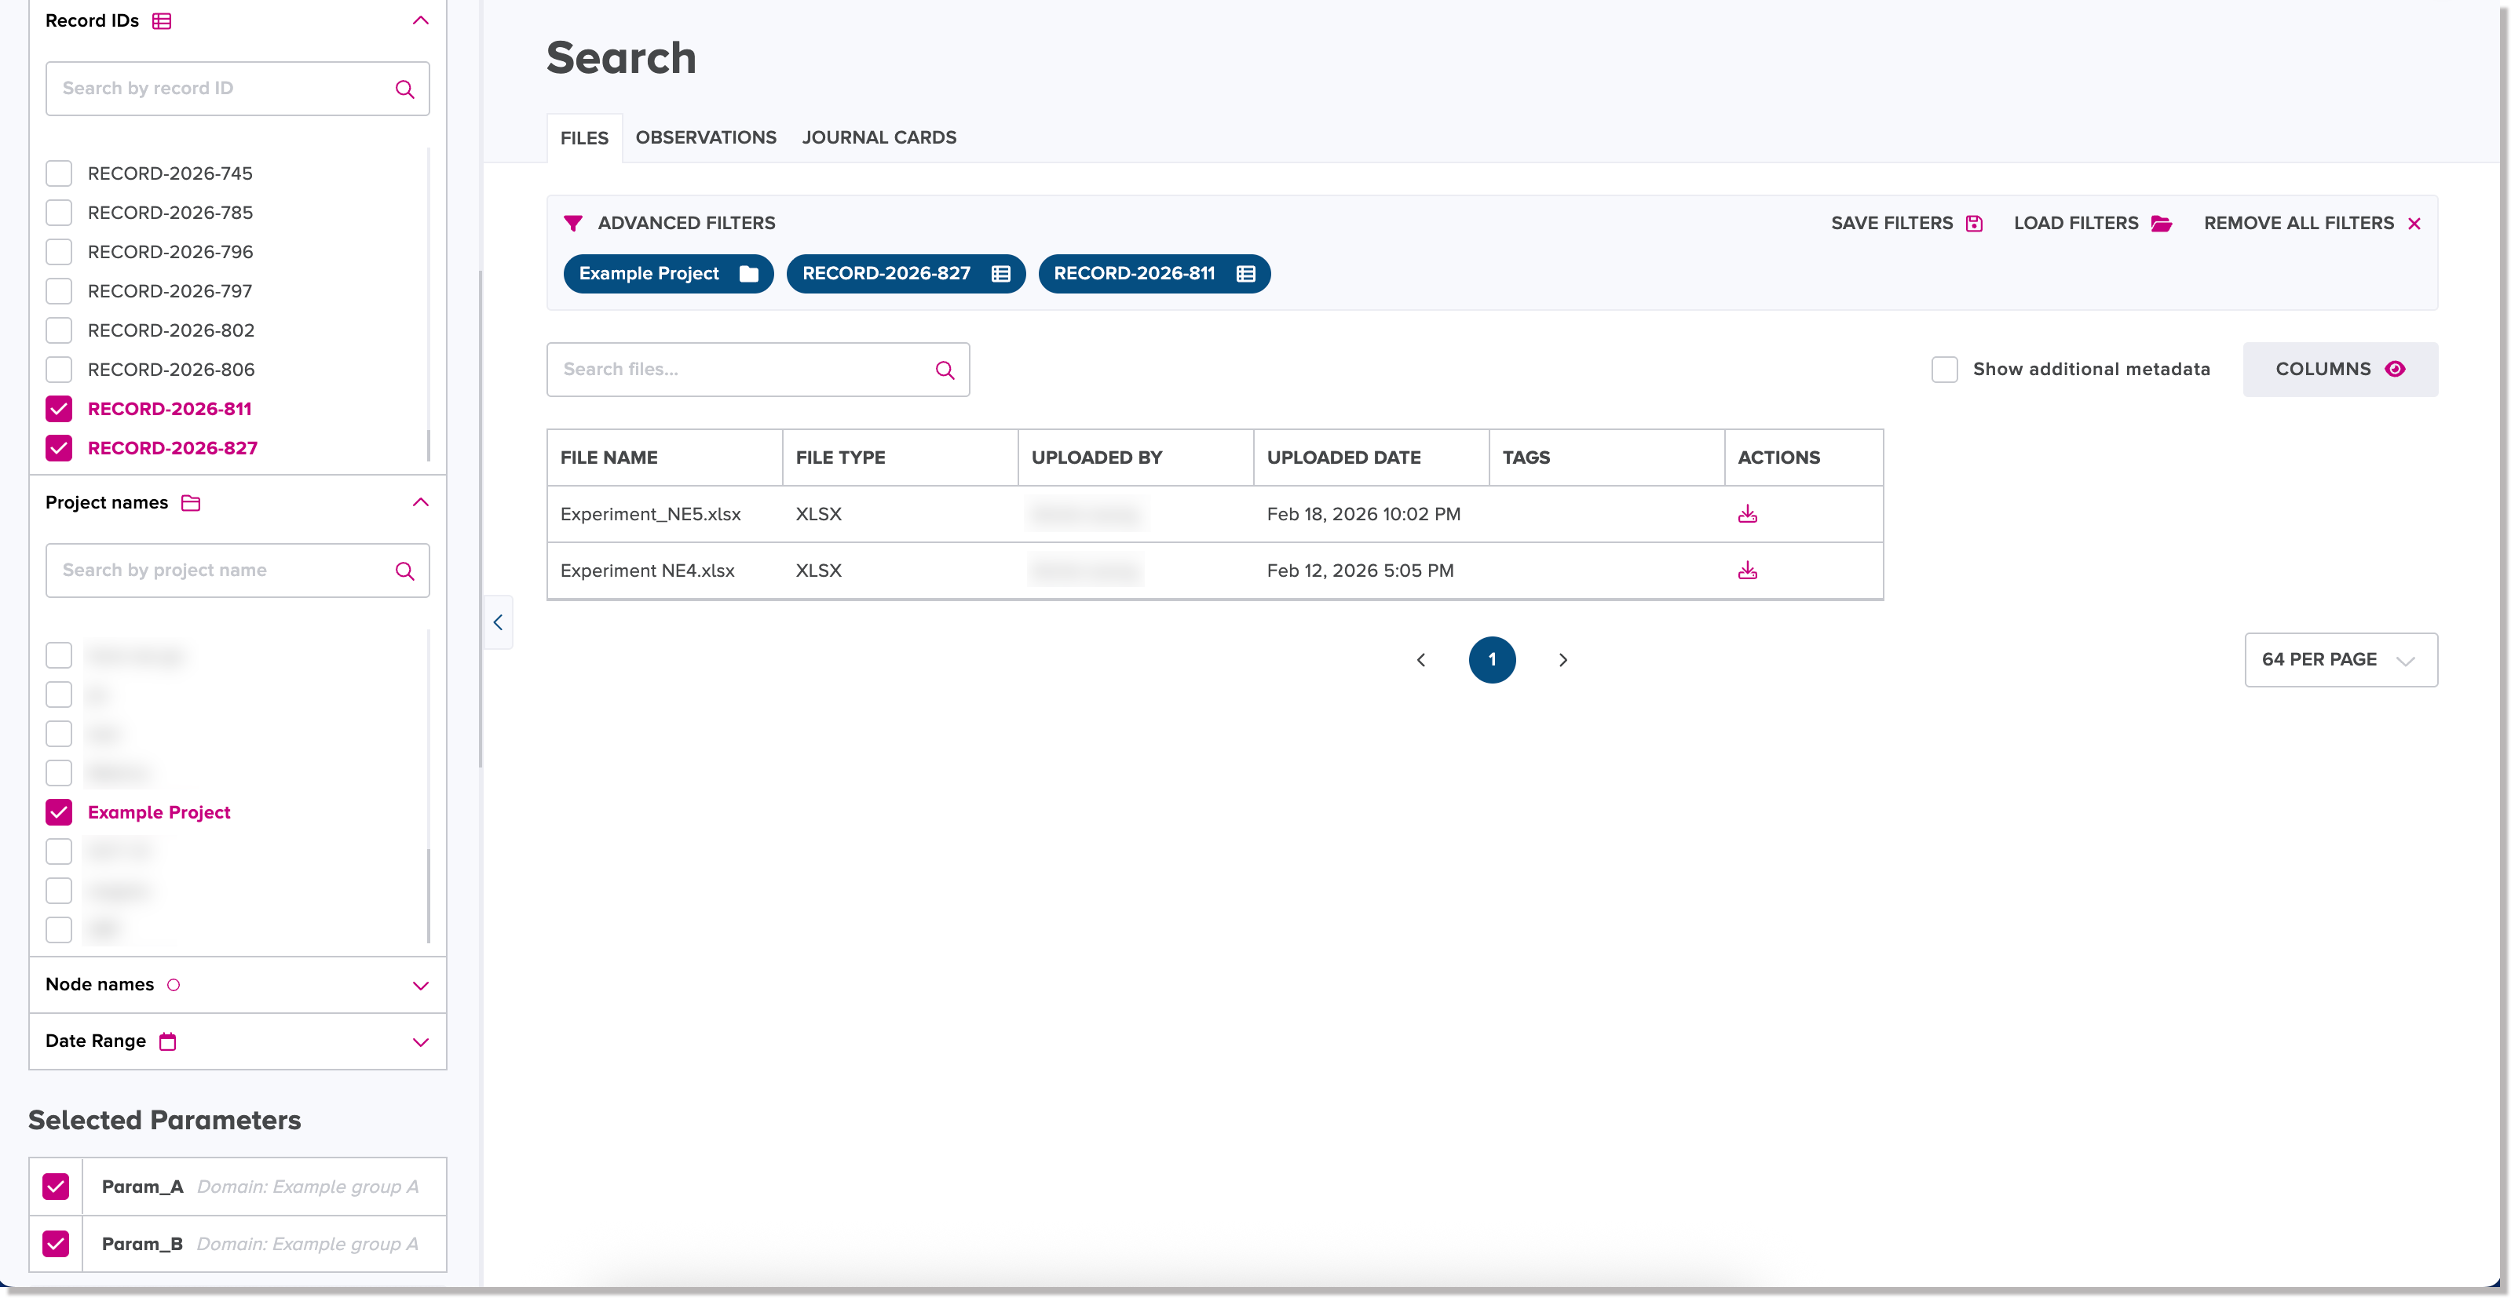
Task: Check RECORD-2026-806 checkbox
Action: 58,370
